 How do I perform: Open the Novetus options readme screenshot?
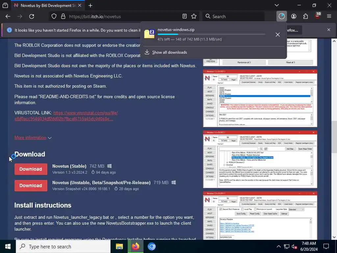(x=260, y=215)
